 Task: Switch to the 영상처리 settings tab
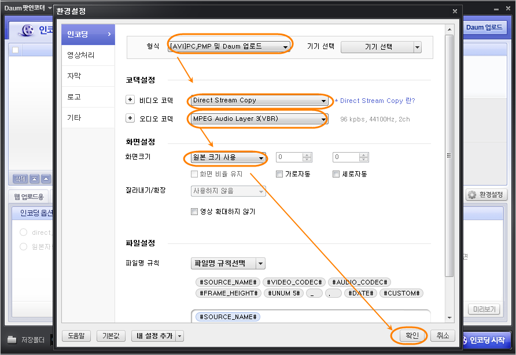[88, 55]
